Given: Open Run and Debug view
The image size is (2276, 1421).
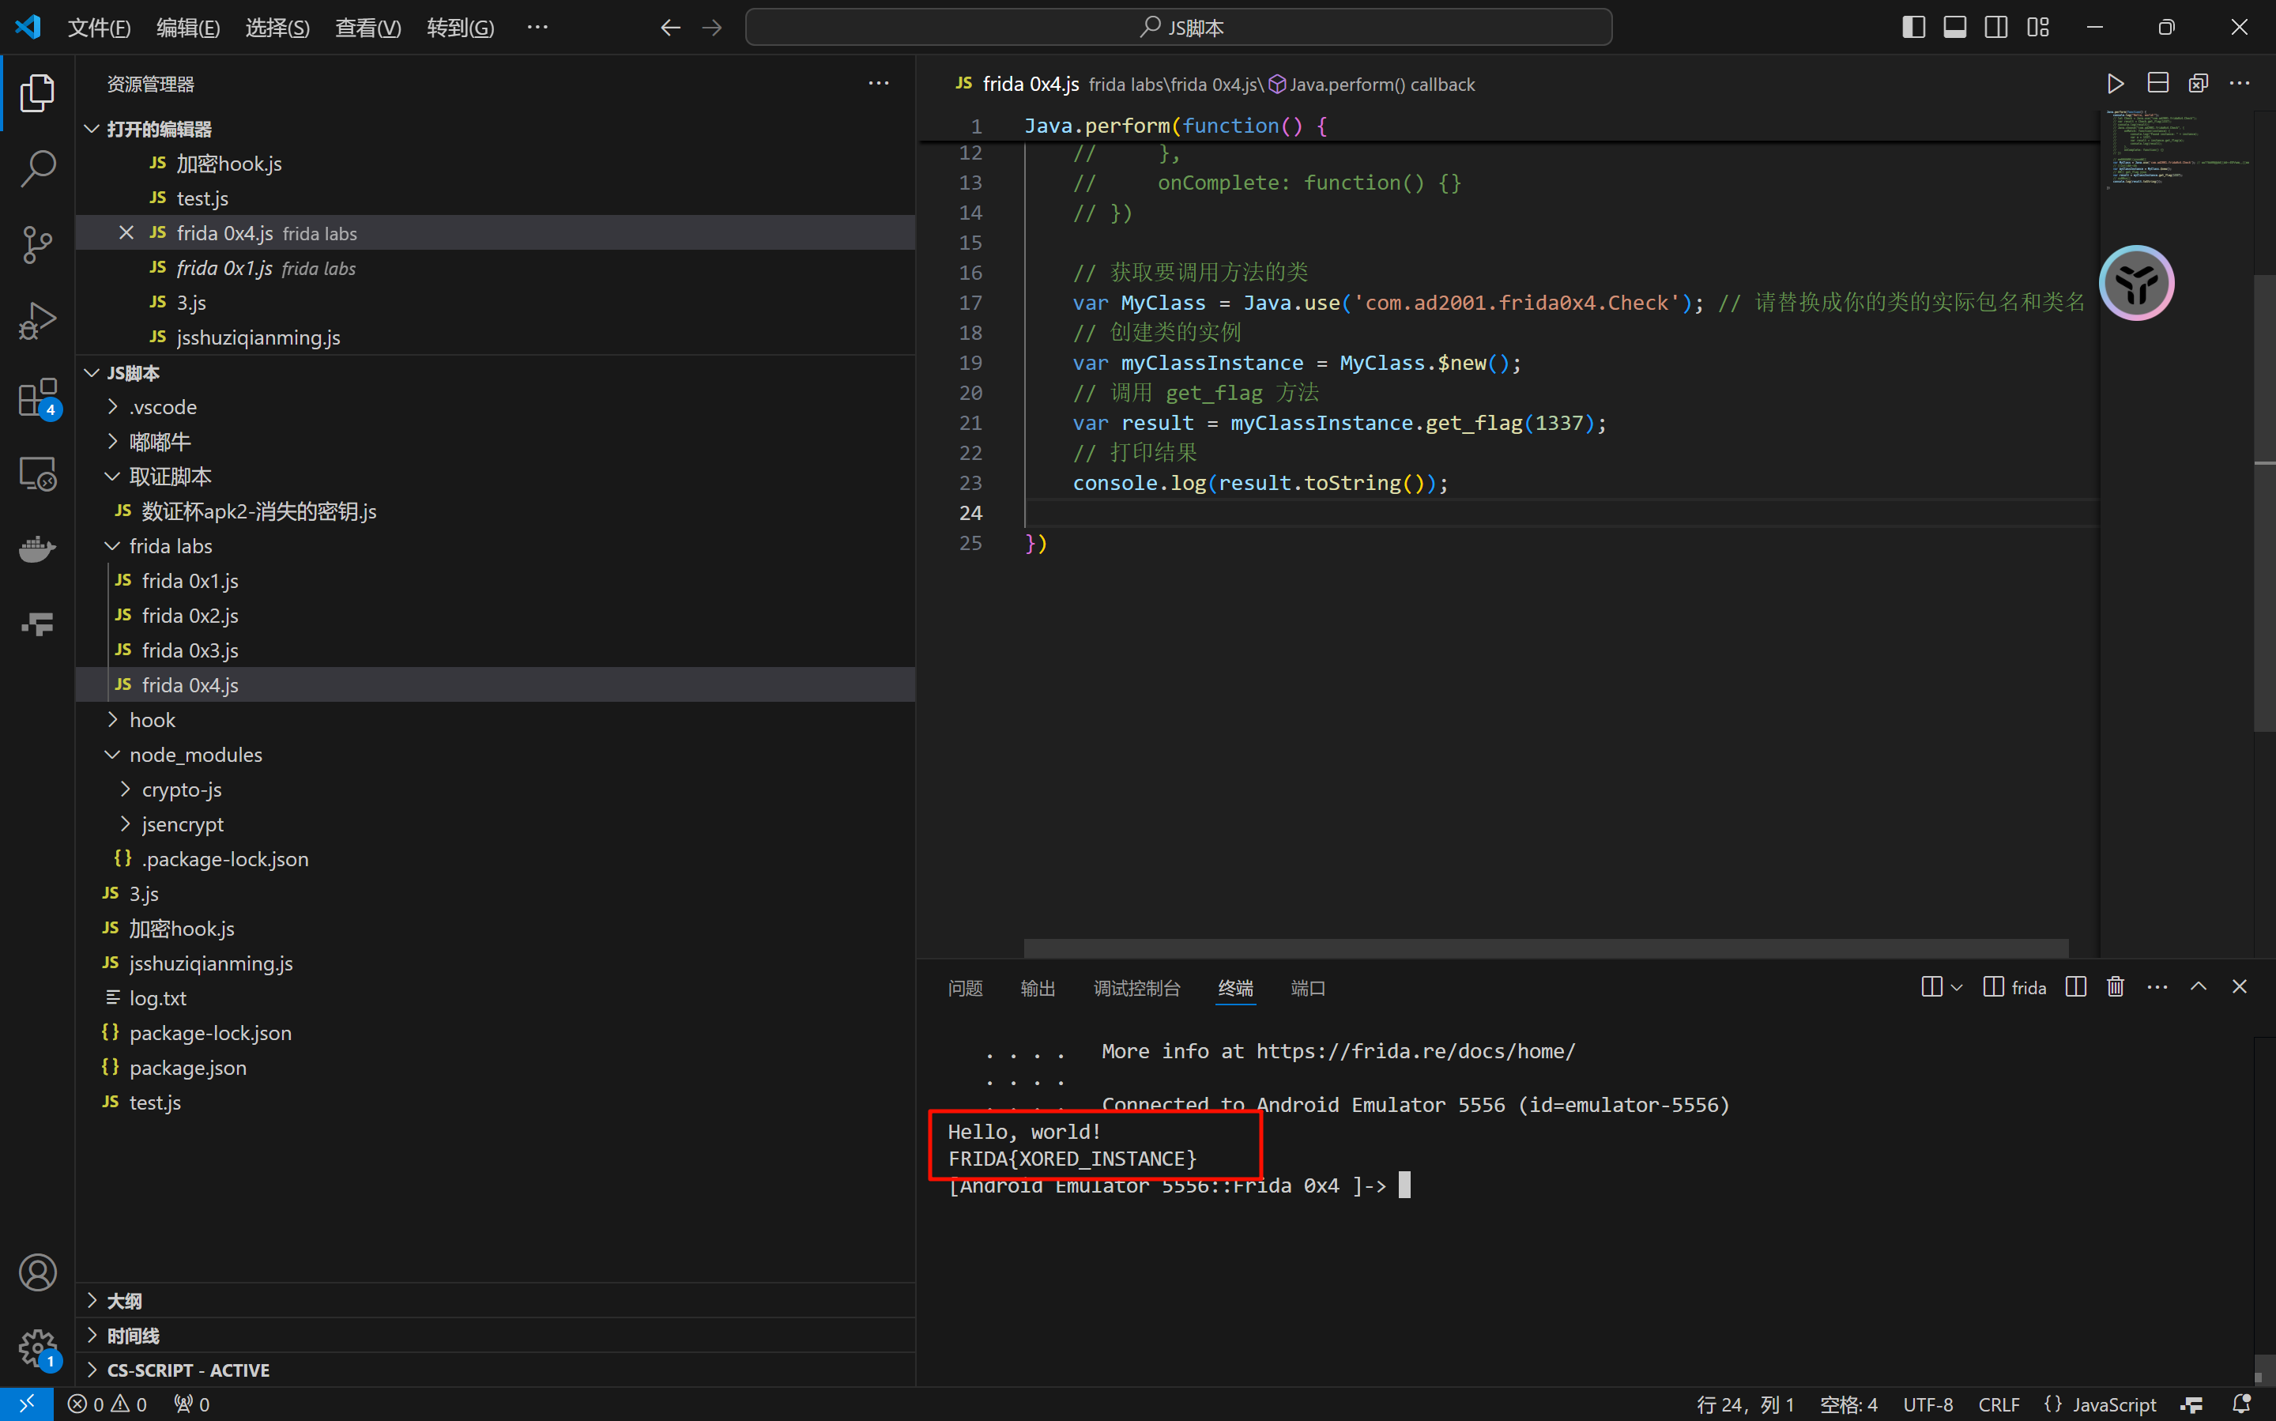Looking at the screenshot, I should point(38,321).
